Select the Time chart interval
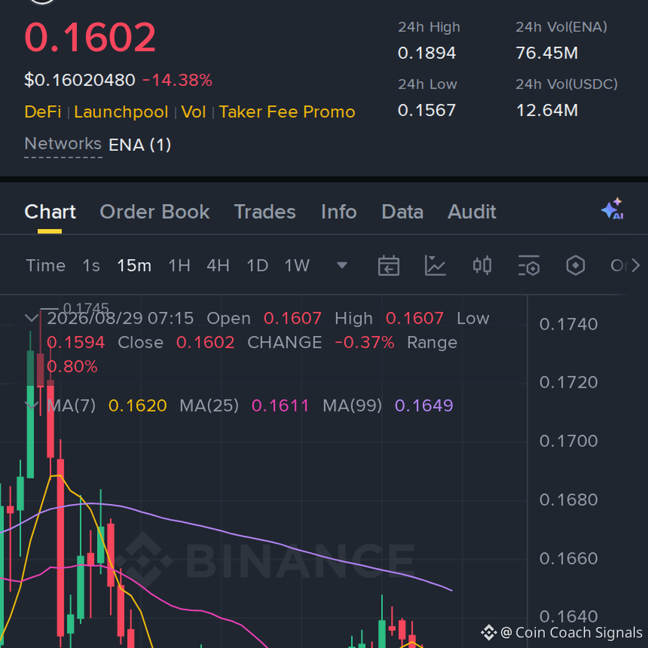The height and width of the screenshot is (648, 648). pyautogui.click(x=46, y=265)
